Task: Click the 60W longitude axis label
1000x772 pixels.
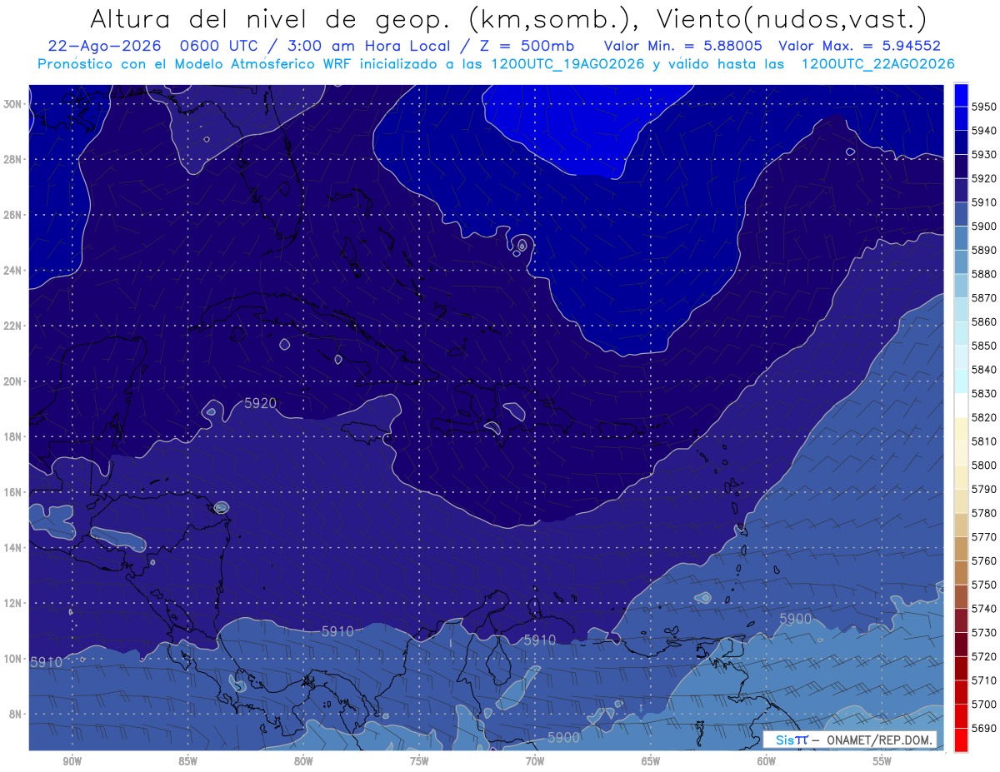Action: point(767,760)
